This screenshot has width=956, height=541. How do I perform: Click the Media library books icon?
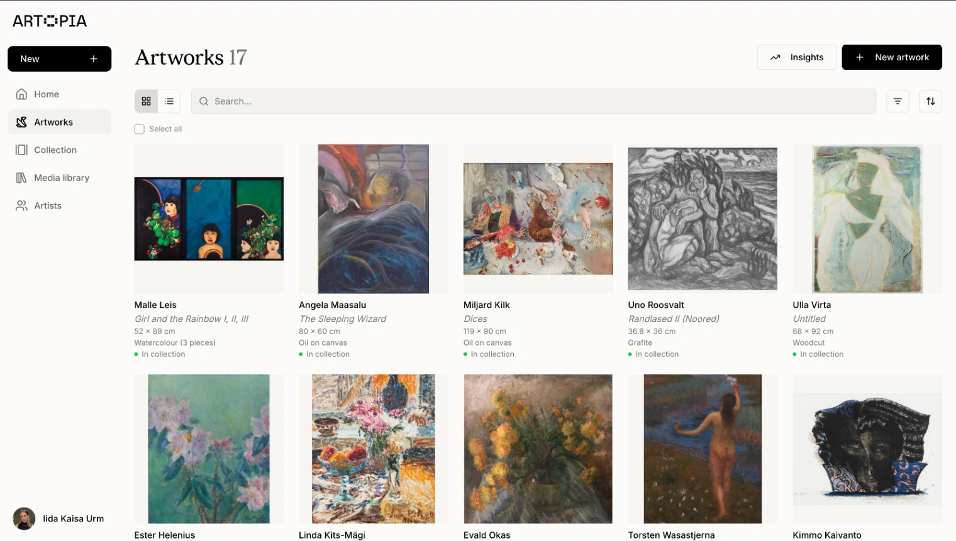21,178
